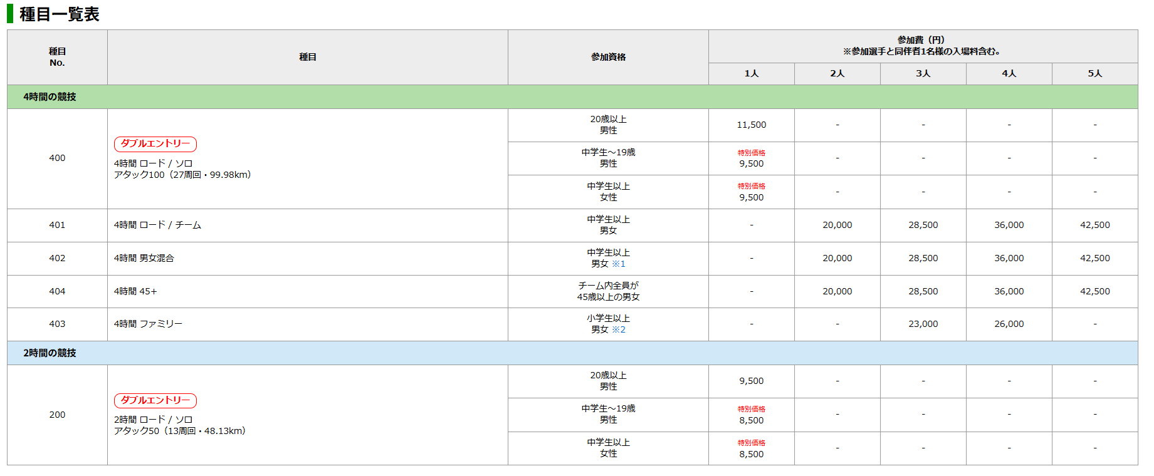Open the ※2 footnote link in Family row
Viewport: 1154px width, 476px height.
(x=618, y=329)
